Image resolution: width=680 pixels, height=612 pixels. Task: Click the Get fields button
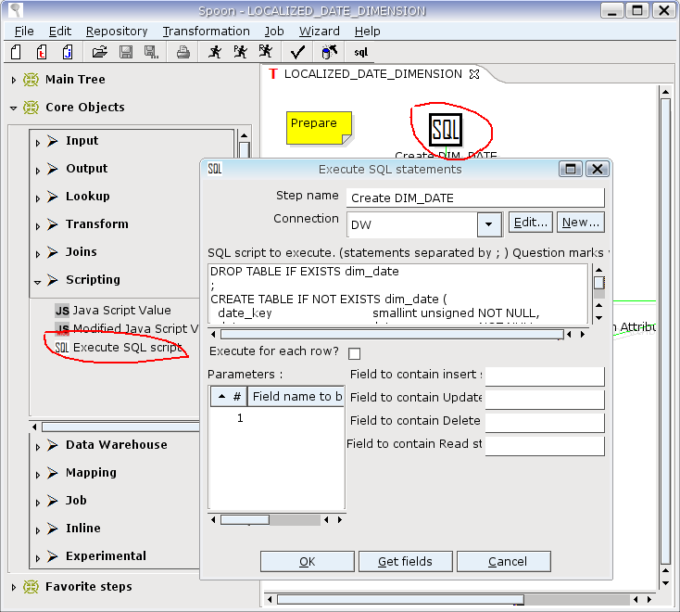click(x=405, y=562)
